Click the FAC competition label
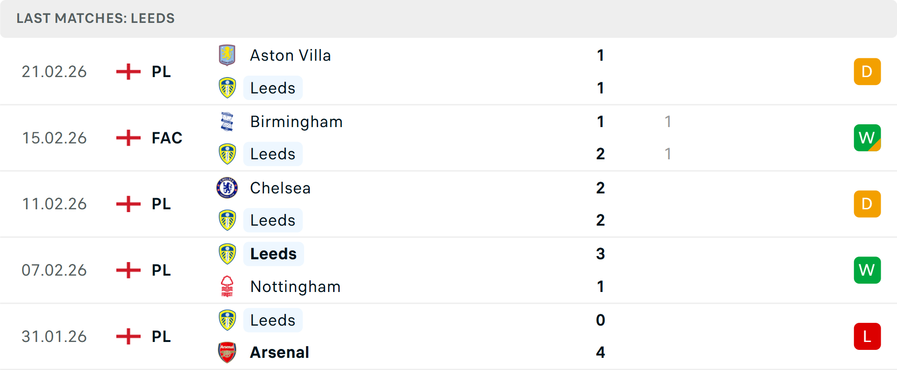 [167, 138]
